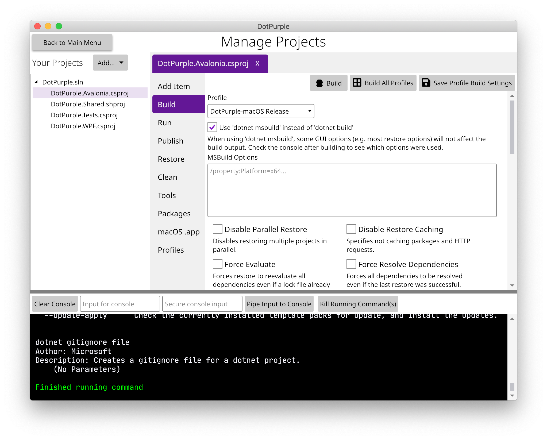
Task: Click Kill Running Command(s) button
Action: tap(358, 304)
